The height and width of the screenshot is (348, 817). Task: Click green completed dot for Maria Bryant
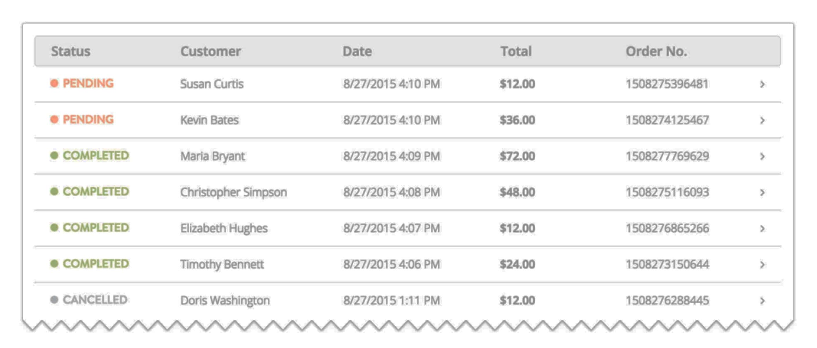pyautogui.click(x=54, y=155)
